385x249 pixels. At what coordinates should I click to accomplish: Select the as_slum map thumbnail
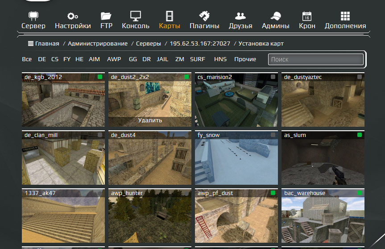[323, 158]
